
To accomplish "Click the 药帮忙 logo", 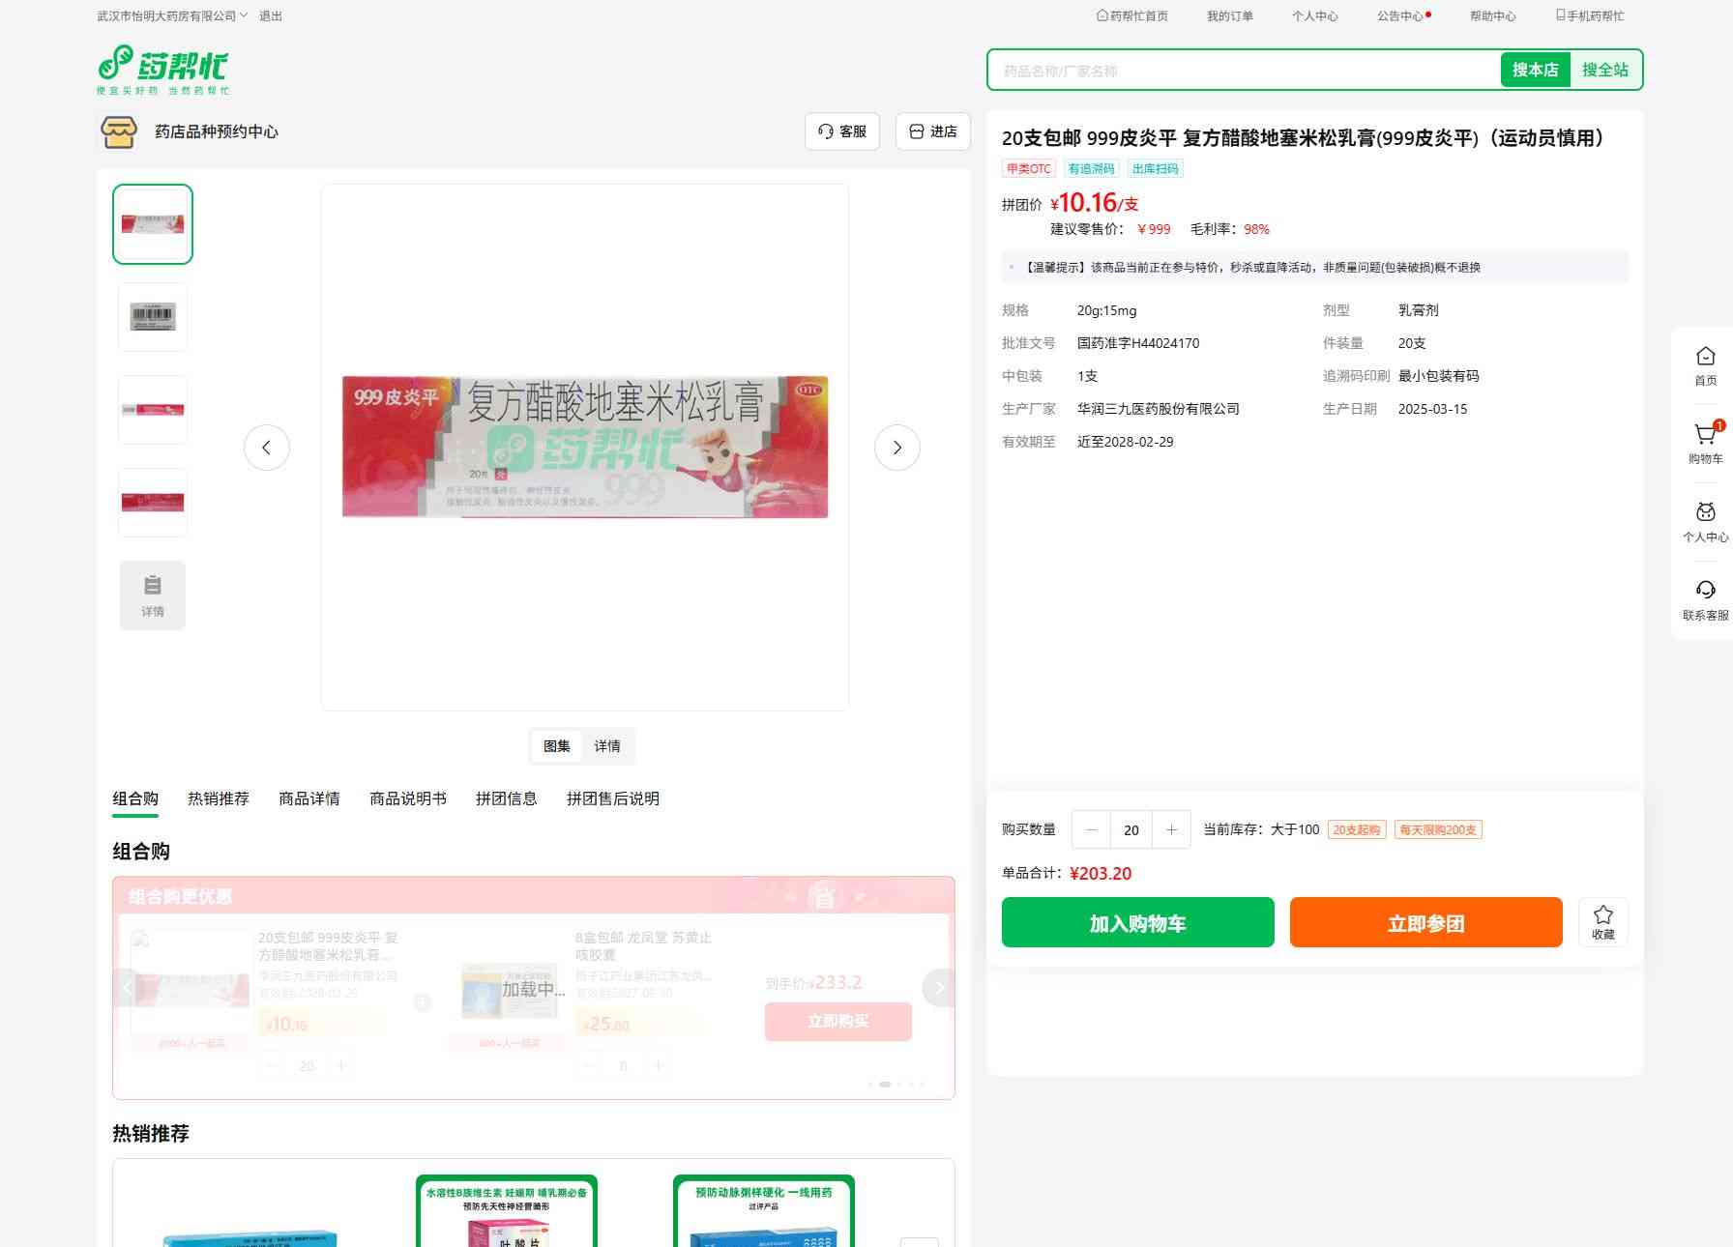I will [x=163, y=70].
